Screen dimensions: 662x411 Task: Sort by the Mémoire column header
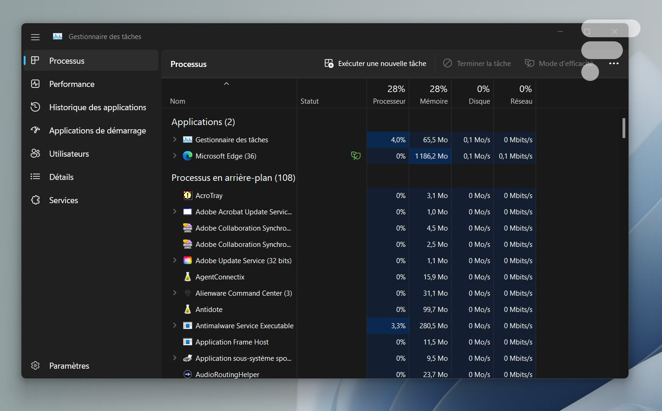pos(433,94)
